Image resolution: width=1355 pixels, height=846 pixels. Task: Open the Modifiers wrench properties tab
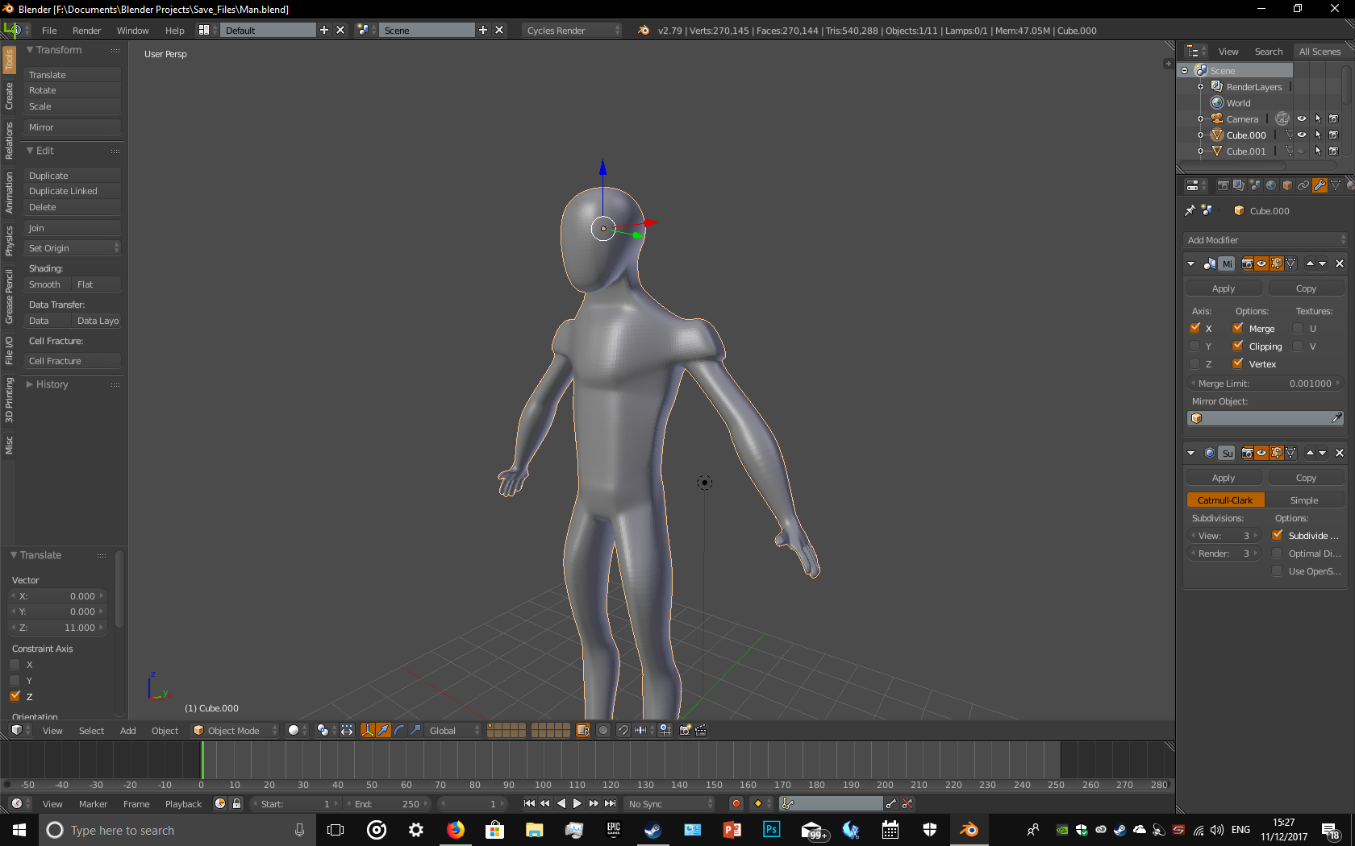(x=1320, y=185)
